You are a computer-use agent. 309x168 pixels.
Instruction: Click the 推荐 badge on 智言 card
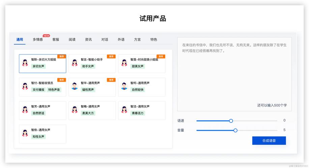coord(111,56)
